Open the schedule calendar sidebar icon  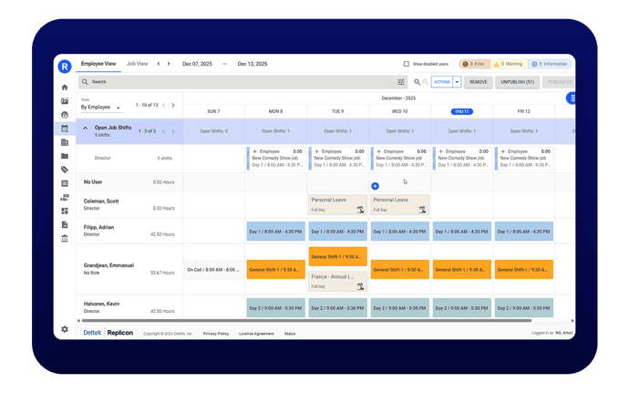tap(65, 129)
